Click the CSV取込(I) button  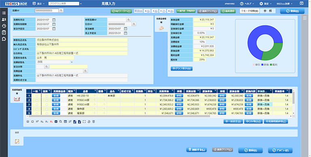click(253, 121)
